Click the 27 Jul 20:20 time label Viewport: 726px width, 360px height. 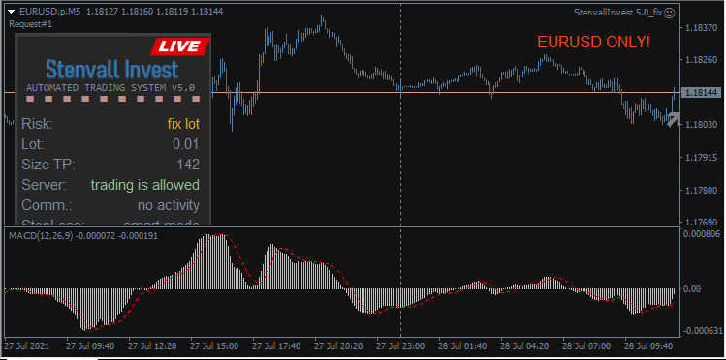[x=337, y=345]
